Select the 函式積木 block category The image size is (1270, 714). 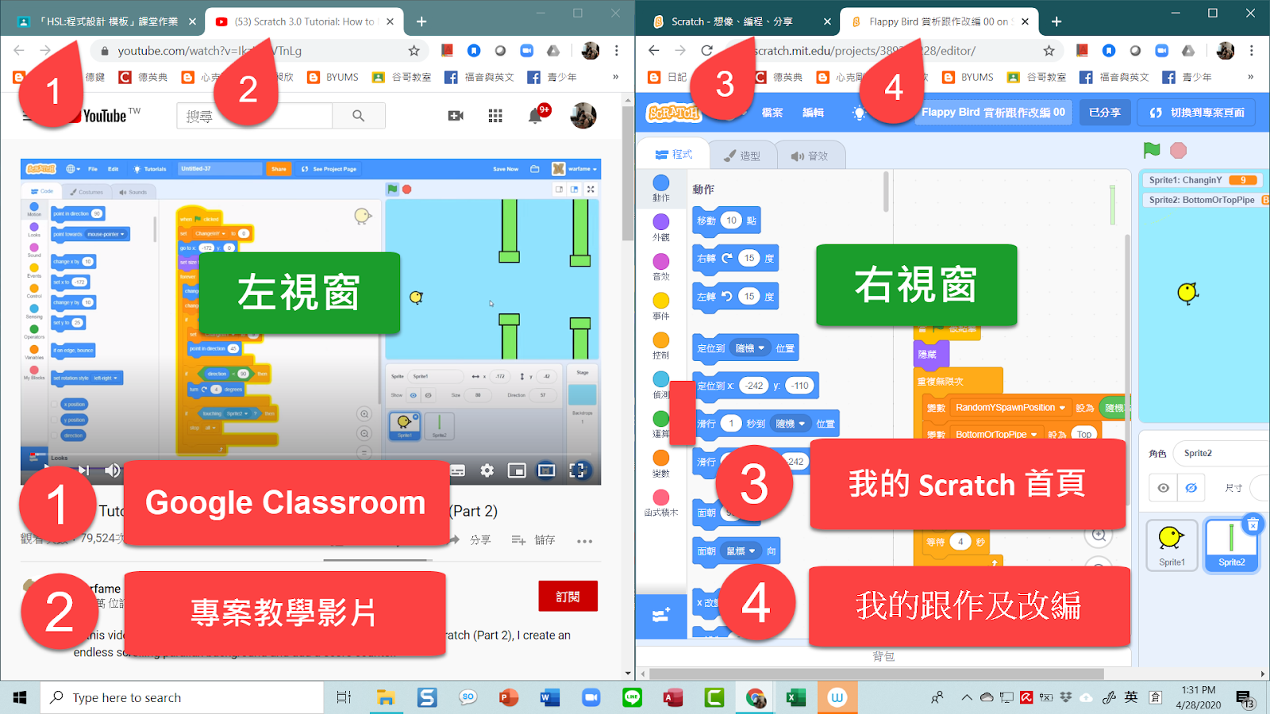(661, 503)
